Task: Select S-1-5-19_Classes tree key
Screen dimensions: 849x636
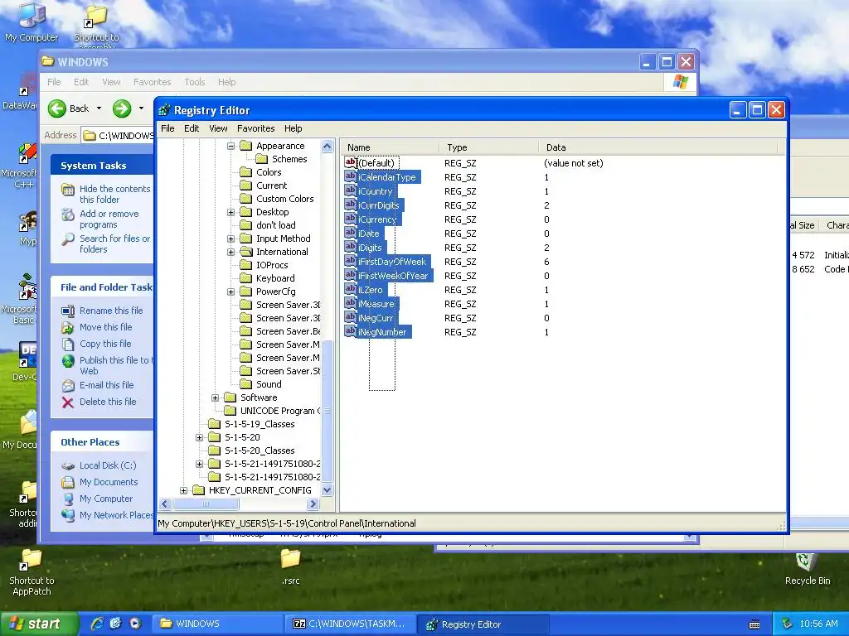Action: [x=260, y=424]
